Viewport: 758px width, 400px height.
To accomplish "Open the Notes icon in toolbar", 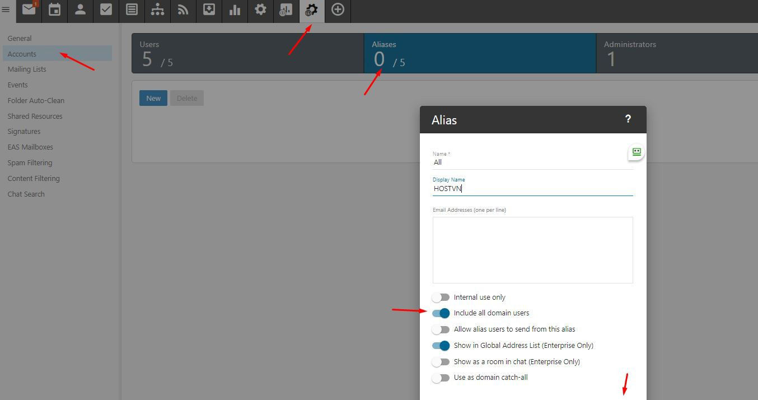I will pyautogui.click(x=132, y=10).
